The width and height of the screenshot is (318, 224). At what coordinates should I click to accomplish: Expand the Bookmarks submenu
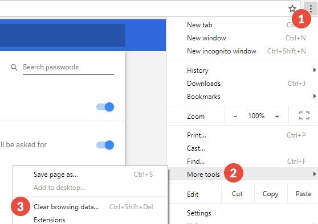[x=242, y=97]
